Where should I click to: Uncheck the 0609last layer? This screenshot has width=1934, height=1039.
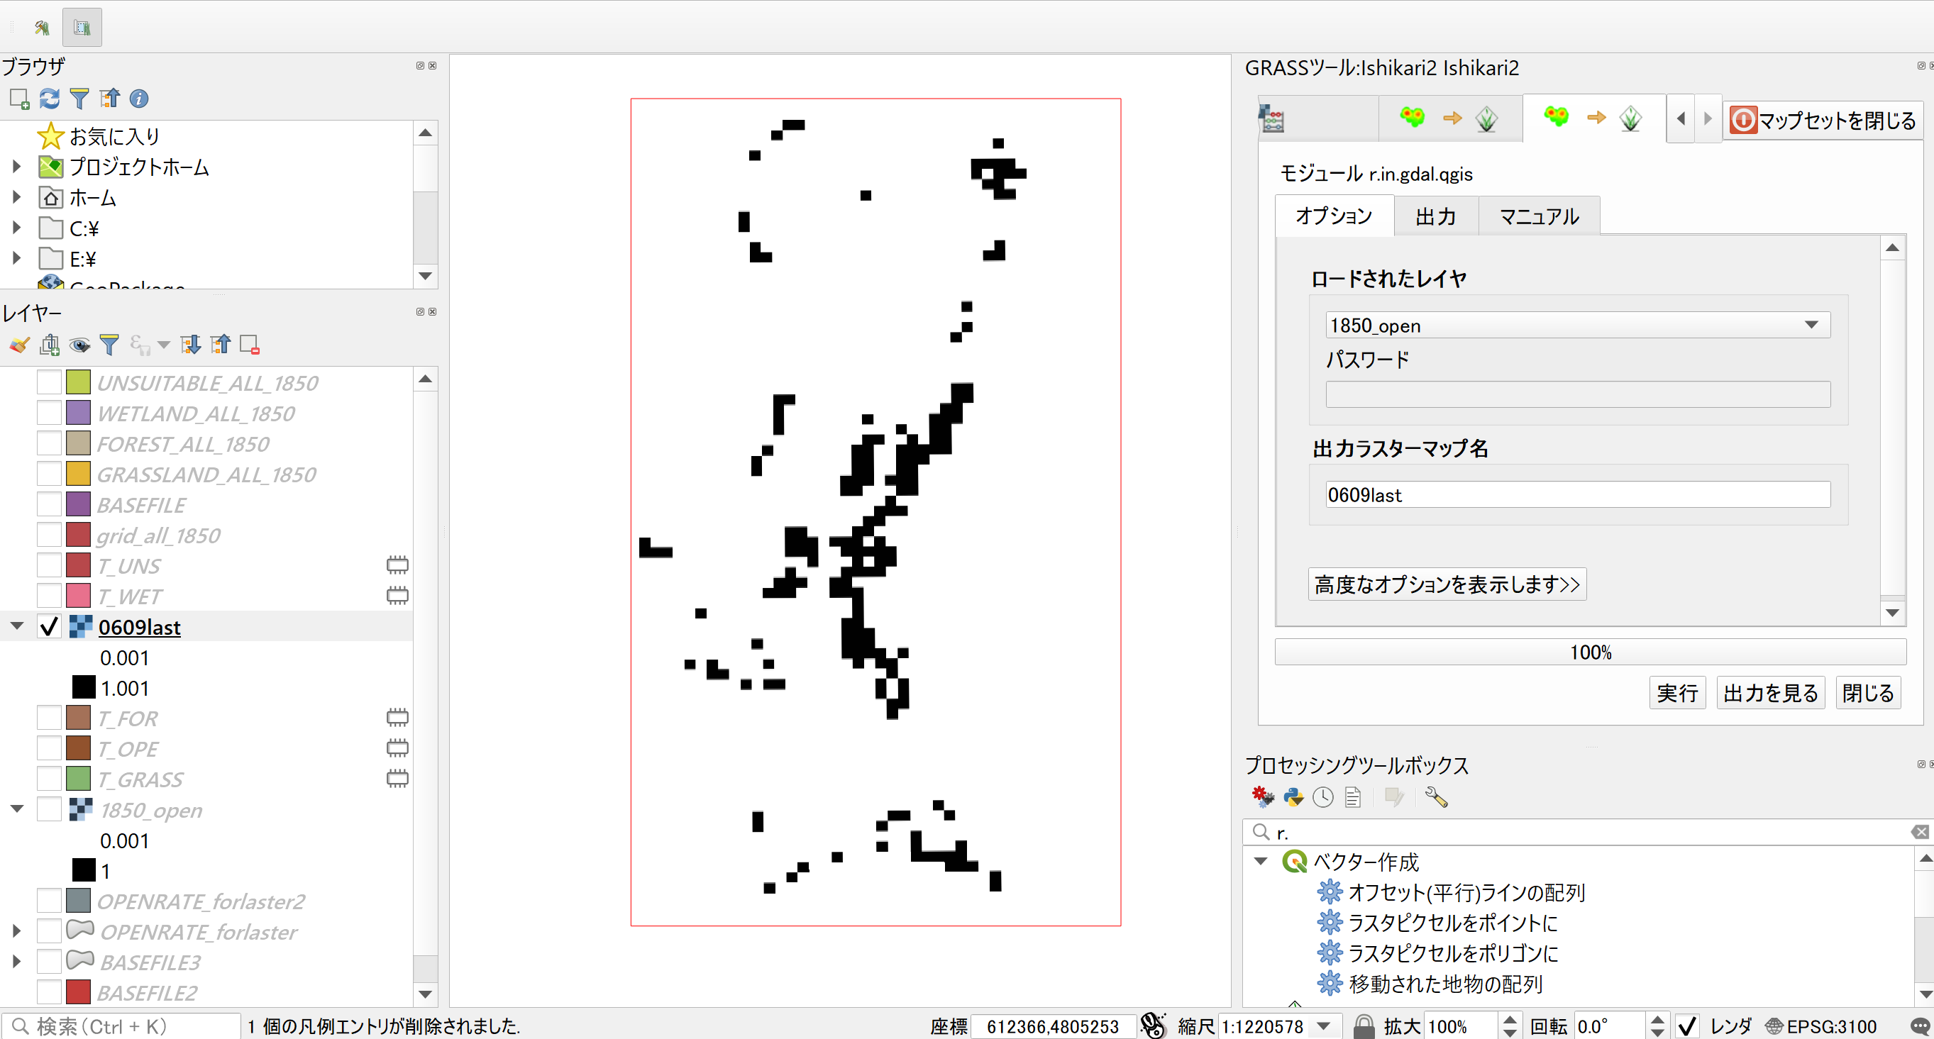(49, 626)
